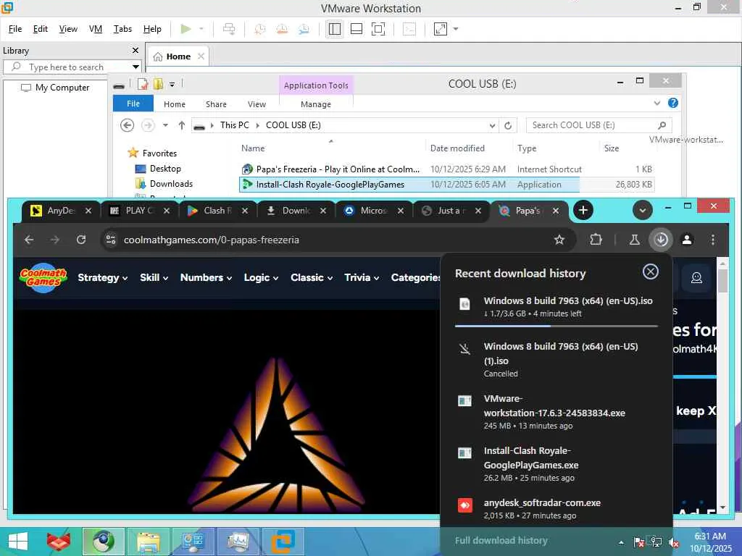Image resolution: width=742 pixels, height=556 pixels.
Task: Click VMware send Ctrl+Alt+Del toolbar icon
Action: [229, 29]
